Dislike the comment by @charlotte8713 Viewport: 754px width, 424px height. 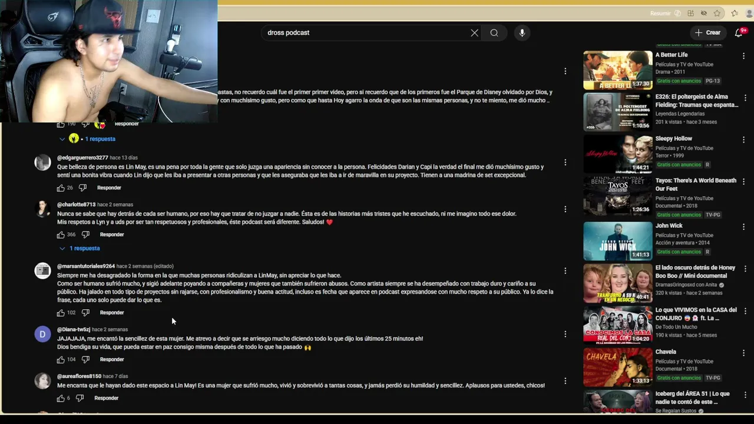[85, 234]
